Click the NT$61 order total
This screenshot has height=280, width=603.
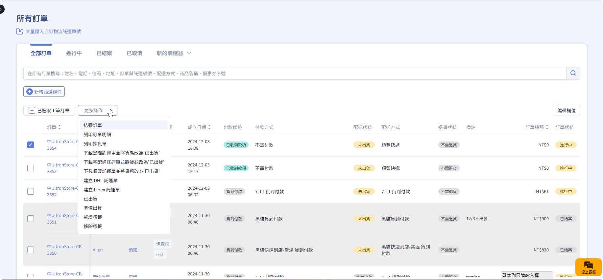542,191
